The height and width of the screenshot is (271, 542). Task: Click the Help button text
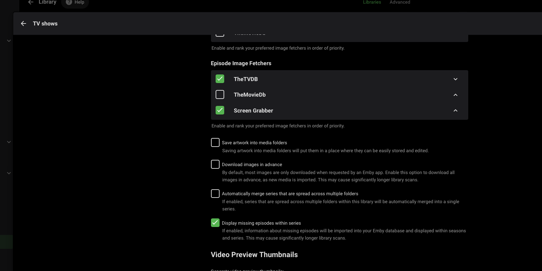79,2
